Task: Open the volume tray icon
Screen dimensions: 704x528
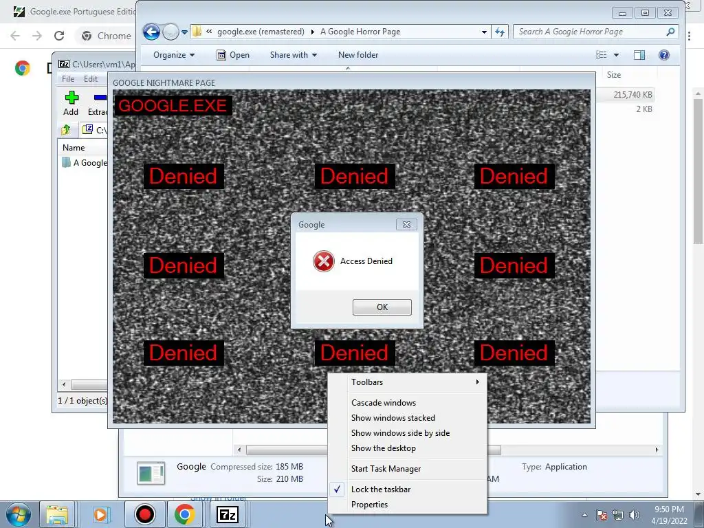Action: [x=635, y=515]
